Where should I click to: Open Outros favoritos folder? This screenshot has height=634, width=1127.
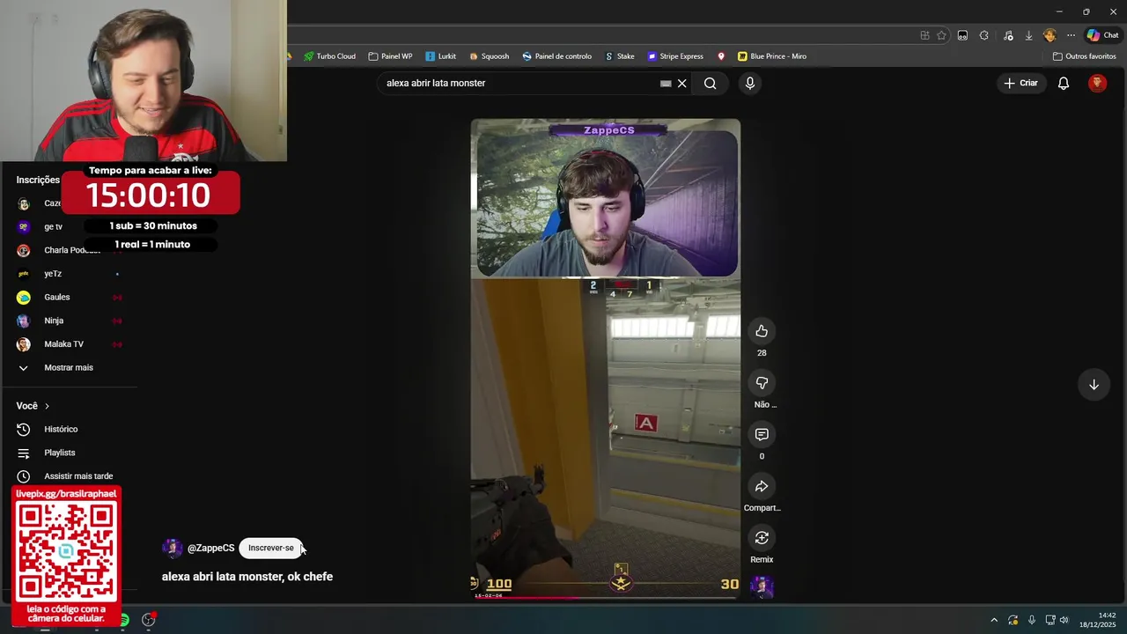pos(1084,56)
